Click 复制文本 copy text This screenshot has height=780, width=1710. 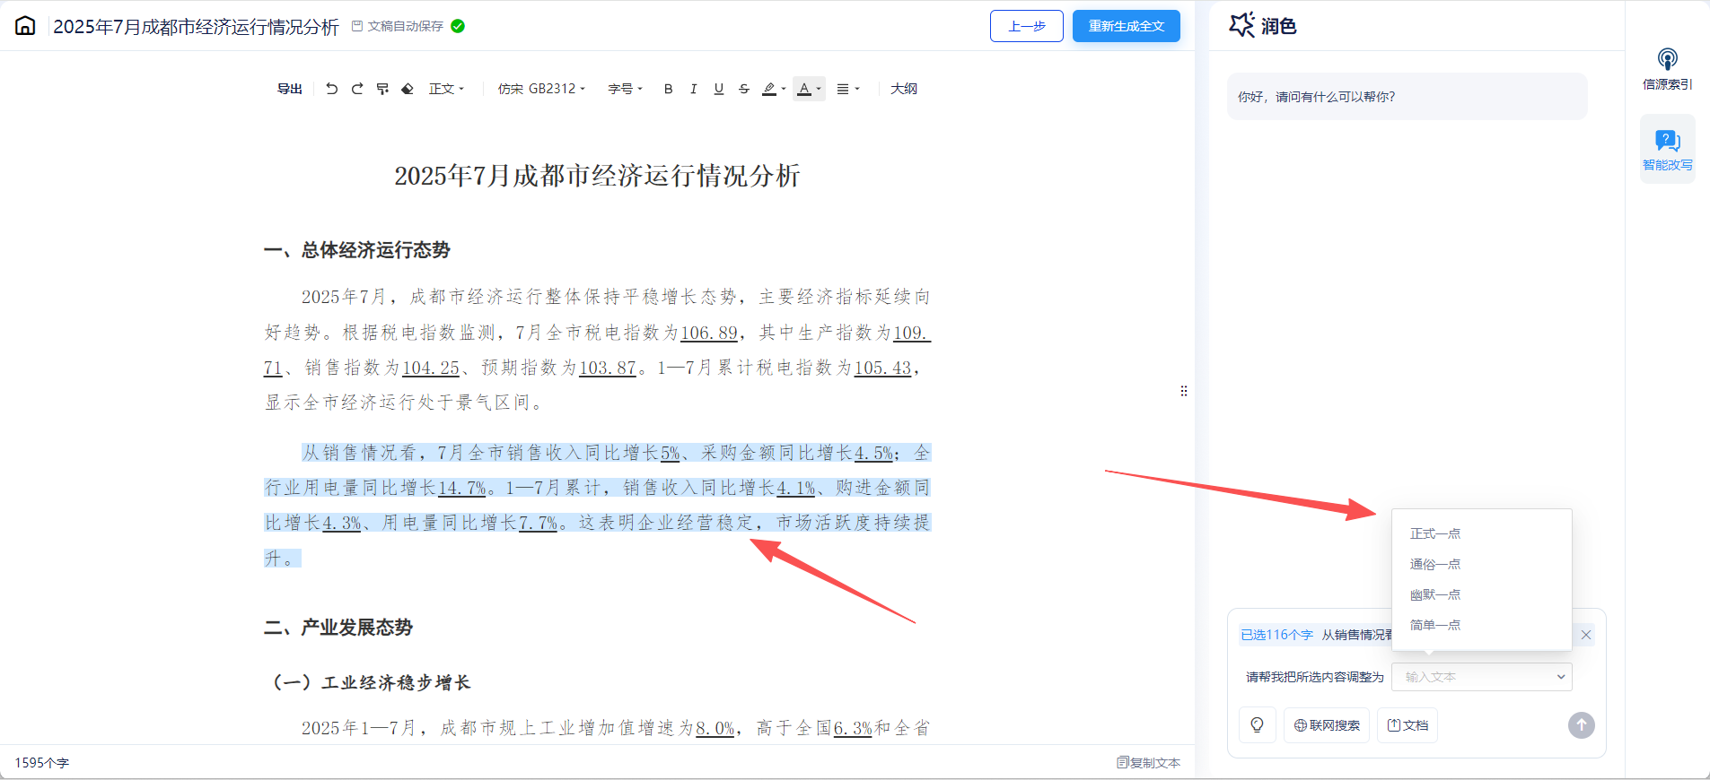pyautogui.click(x=1148, y=763)
